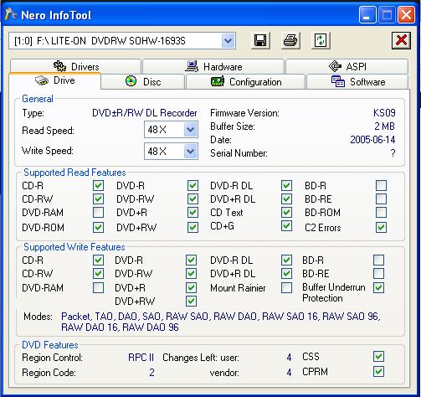Click the RPC II region control value

141,358
